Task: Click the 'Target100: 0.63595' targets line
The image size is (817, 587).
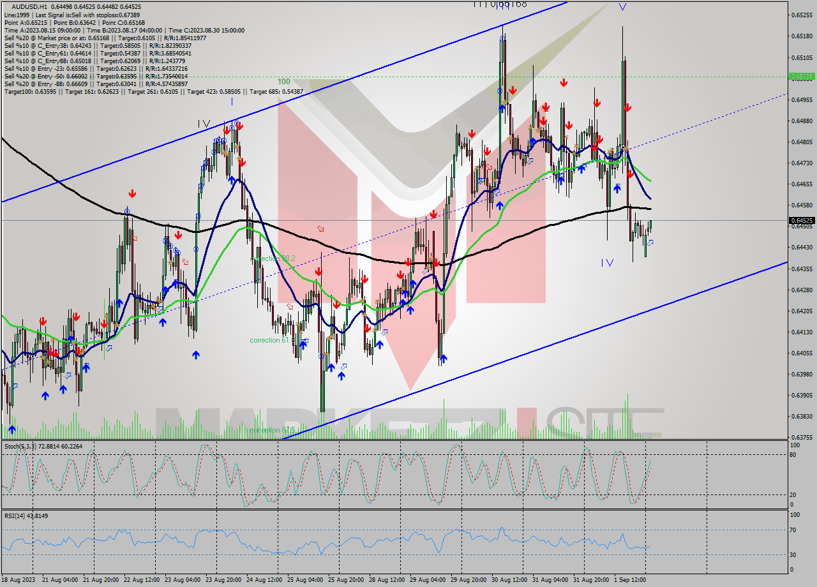Action: (154, 91)
